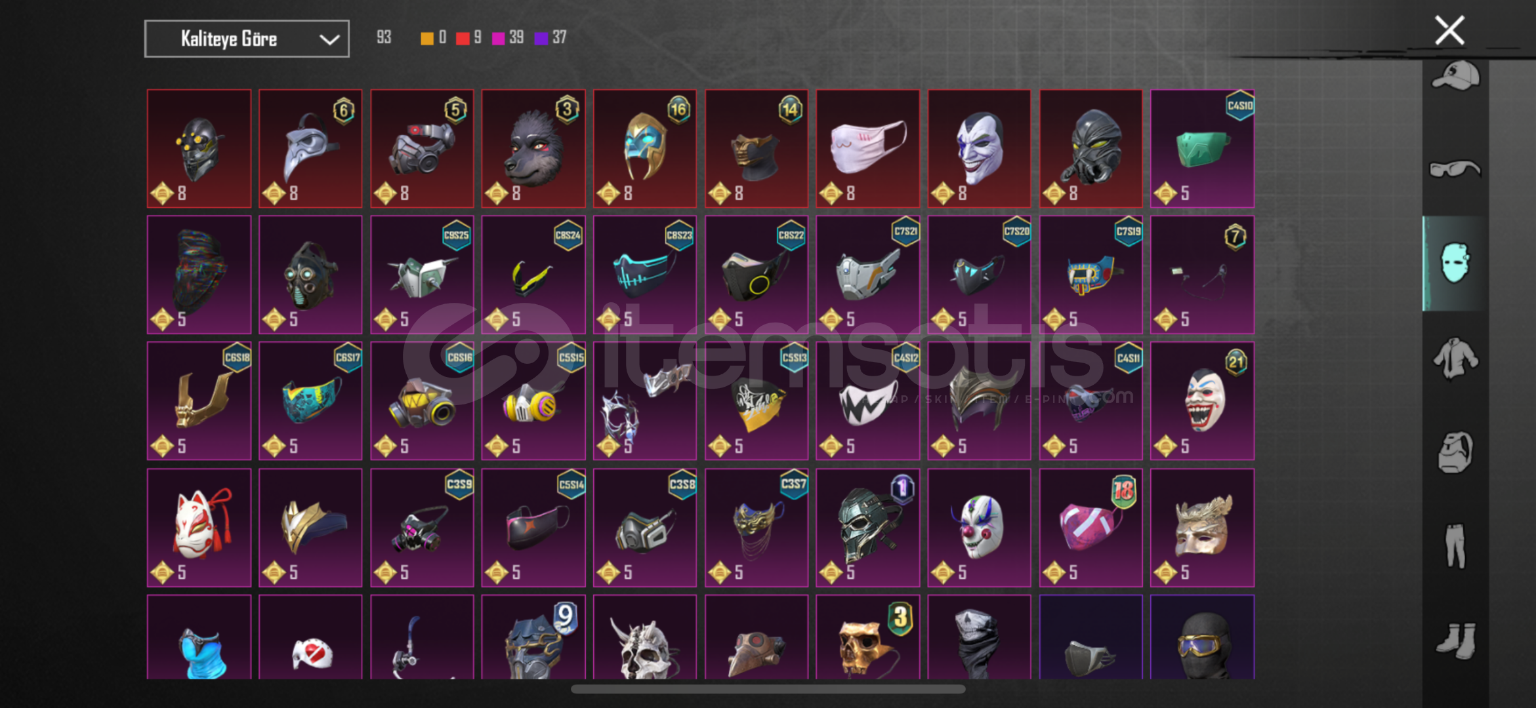Screen dimensions: 1536x708
Task: Select the glasses category icon
Action: pyautogui.click(x=1455, y=169)
